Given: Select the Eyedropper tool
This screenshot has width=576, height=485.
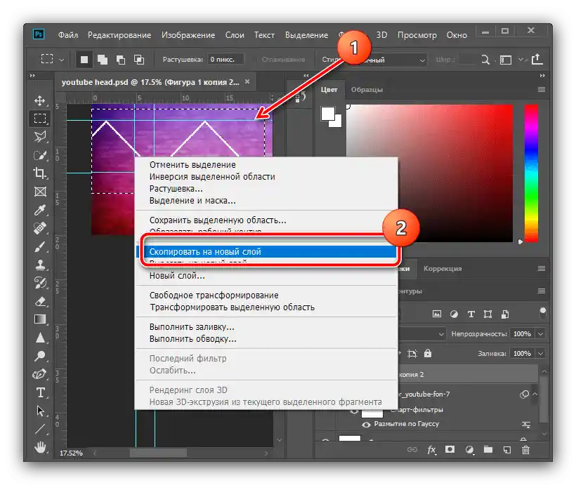Looking at the screenshot, I should [x=40, y=210].
